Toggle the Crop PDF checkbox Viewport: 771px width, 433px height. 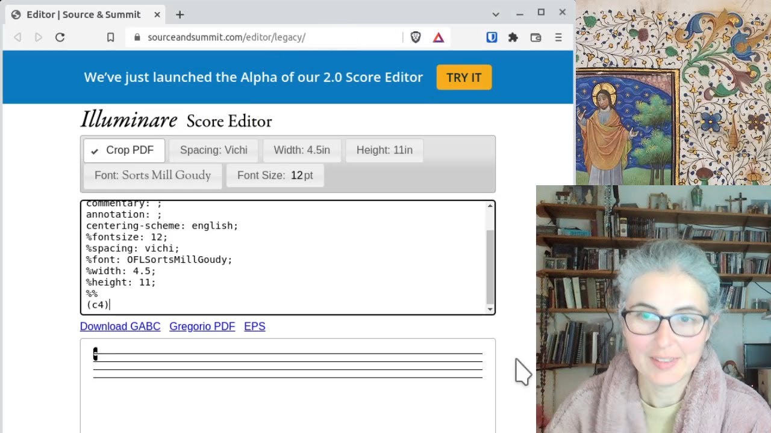[x=124, y=150]
